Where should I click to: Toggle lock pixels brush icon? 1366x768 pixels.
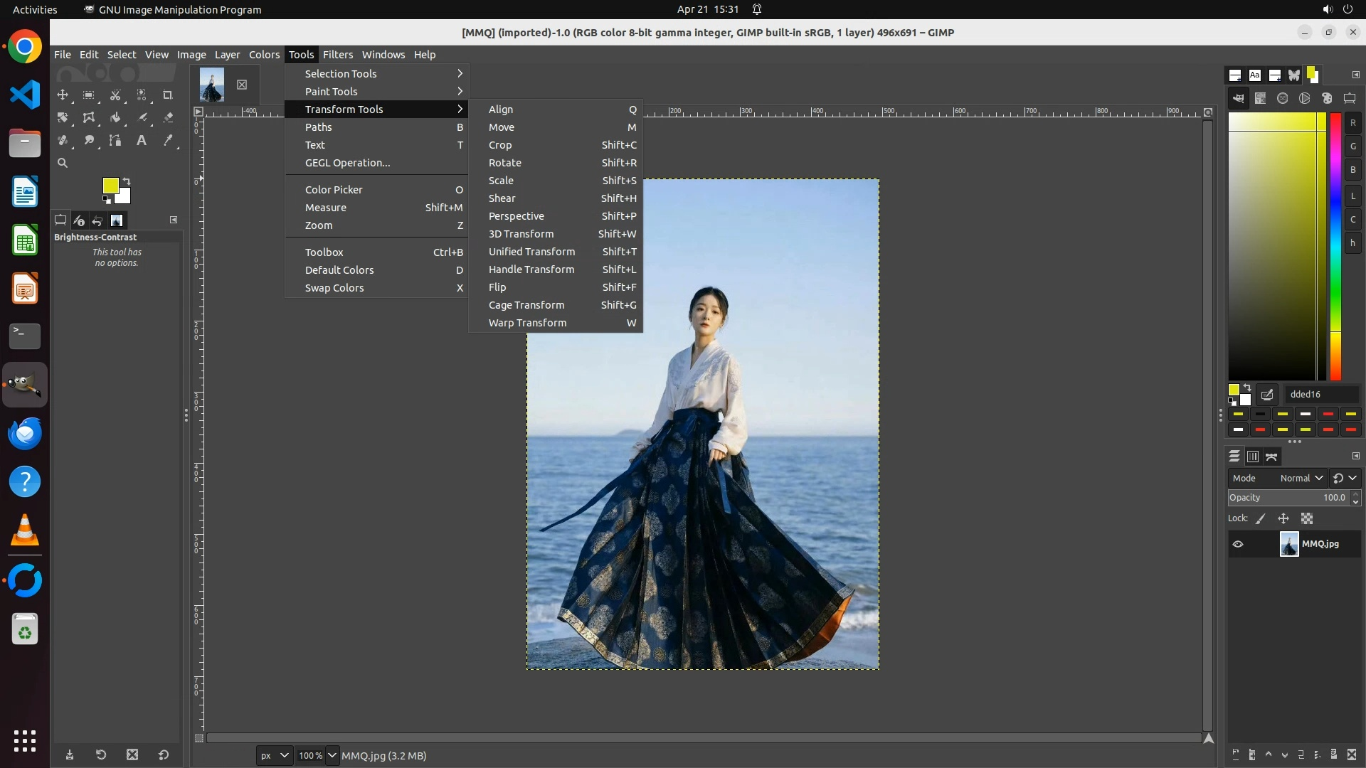[x=1261, y=518]
